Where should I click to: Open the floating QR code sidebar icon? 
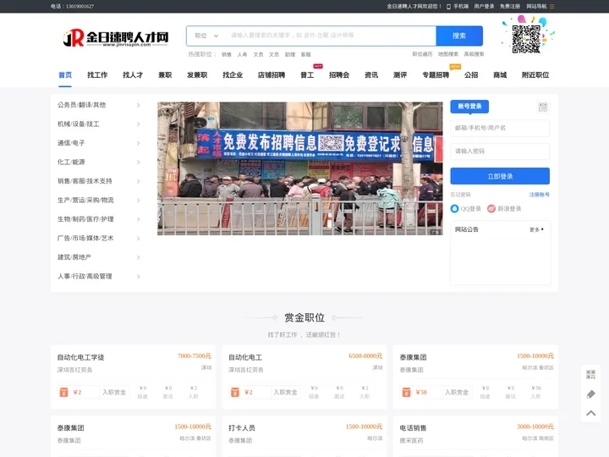pos(590,375)
